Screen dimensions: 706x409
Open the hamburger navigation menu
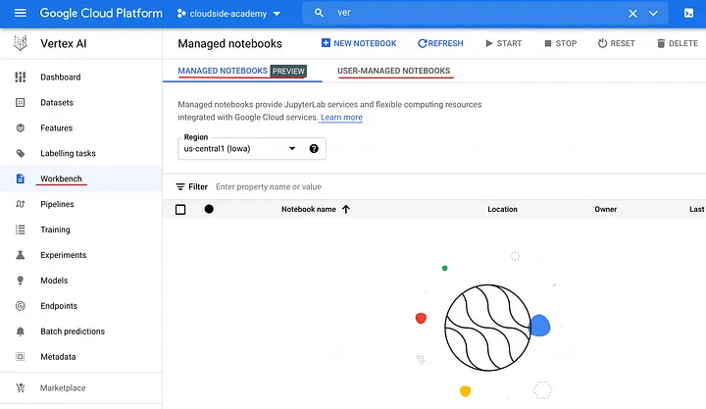tap(21, 13)
